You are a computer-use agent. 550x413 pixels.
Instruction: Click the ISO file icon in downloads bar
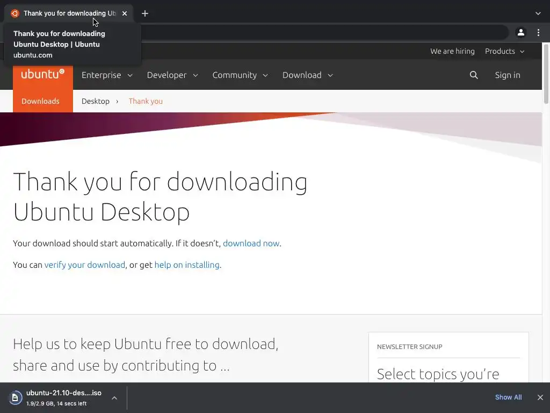pos(15,397)
